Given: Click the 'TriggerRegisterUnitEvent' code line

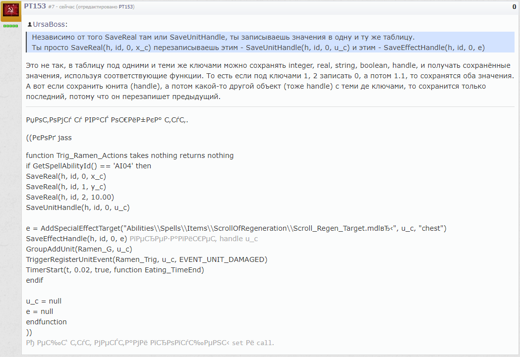Looking at the screenshot, I should (x=147, y=259).
